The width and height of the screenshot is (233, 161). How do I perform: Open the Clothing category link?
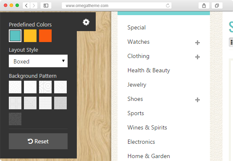(x=139, y=56)
